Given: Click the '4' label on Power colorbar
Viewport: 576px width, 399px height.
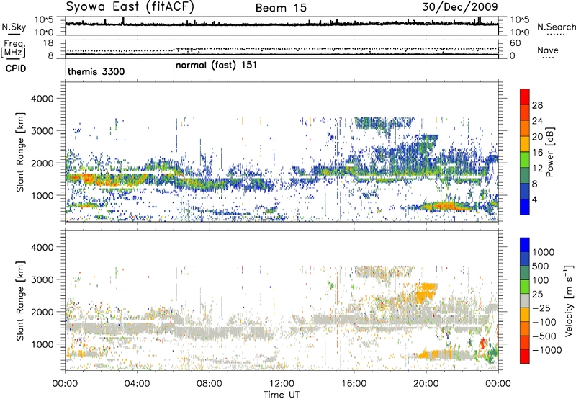Looking at the screenshot, I should pyautogui.click(x=534, y=200).
